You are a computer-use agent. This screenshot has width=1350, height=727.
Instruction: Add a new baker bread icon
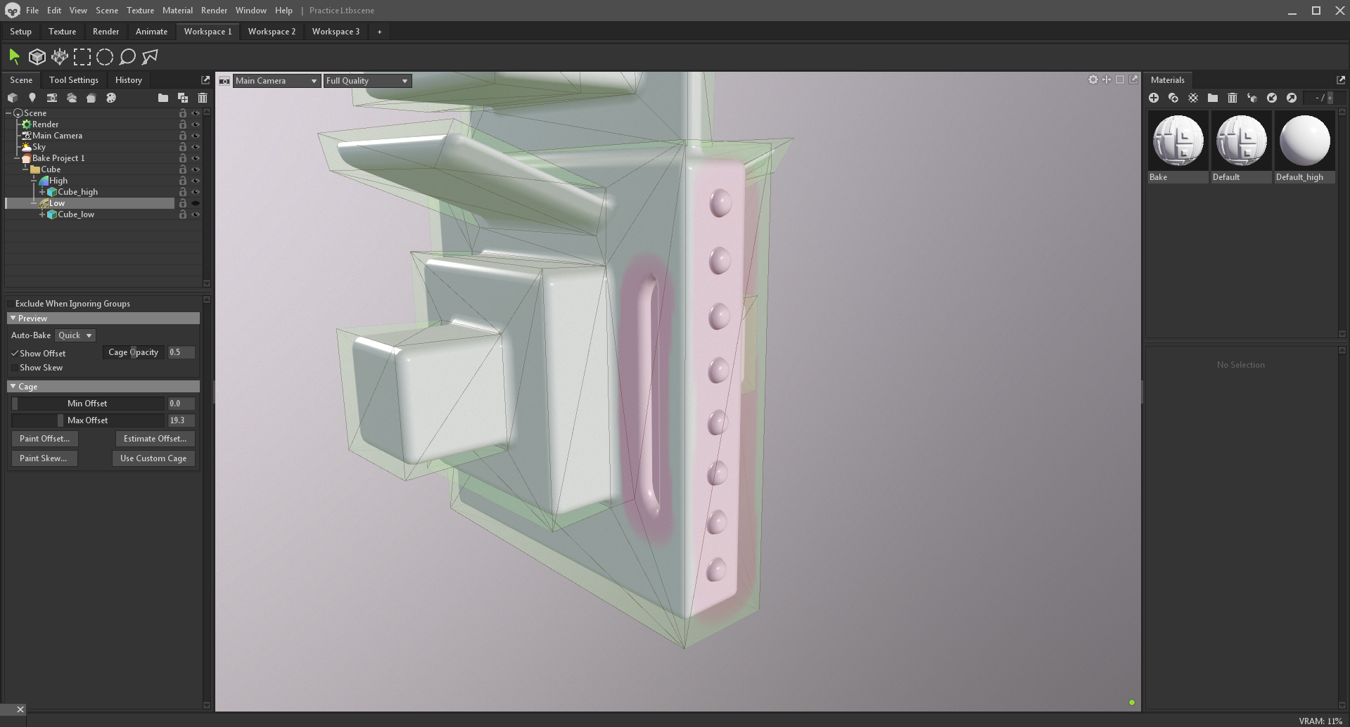pyautogui.click(x=91, y=98)
